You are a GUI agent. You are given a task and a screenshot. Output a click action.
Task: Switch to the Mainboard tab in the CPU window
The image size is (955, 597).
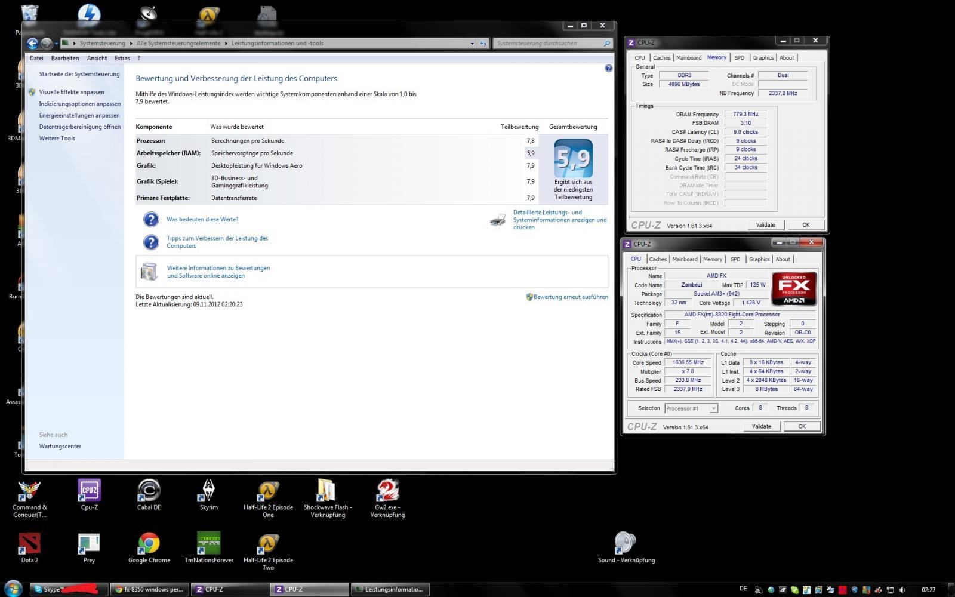(x=684, y=259)
